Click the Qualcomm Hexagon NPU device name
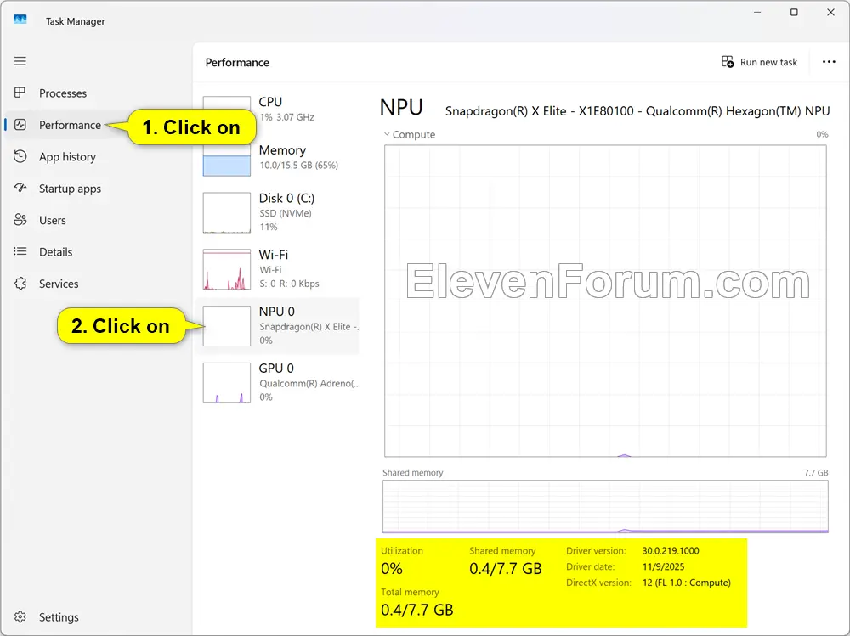This screenshot has width=850, height=636. 637,111
